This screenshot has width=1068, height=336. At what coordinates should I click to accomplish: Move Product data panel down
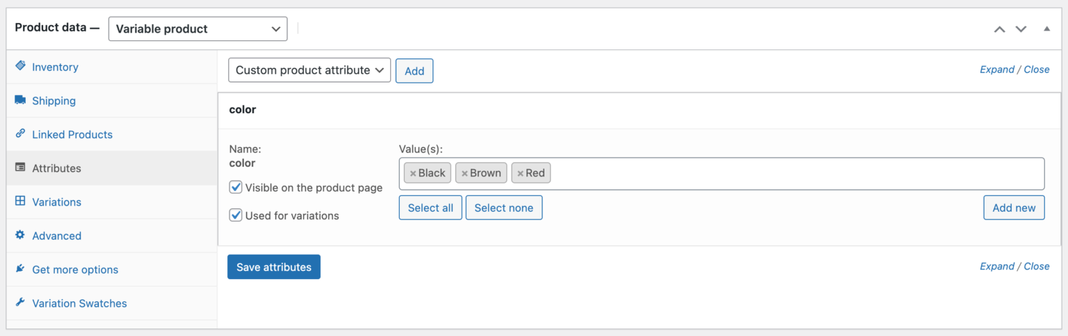(x=1021, y=28)
